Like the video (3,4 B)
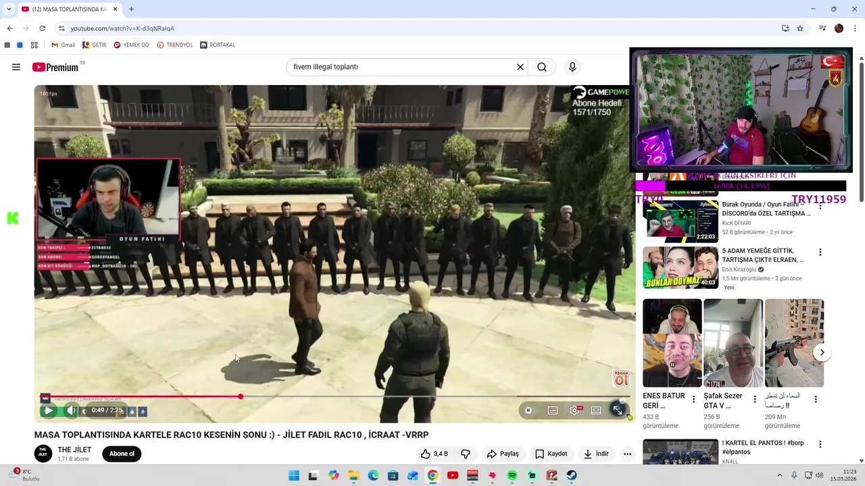Image resolution: width=865 pixels, height=486 pixels. click(x=434, y=454)
